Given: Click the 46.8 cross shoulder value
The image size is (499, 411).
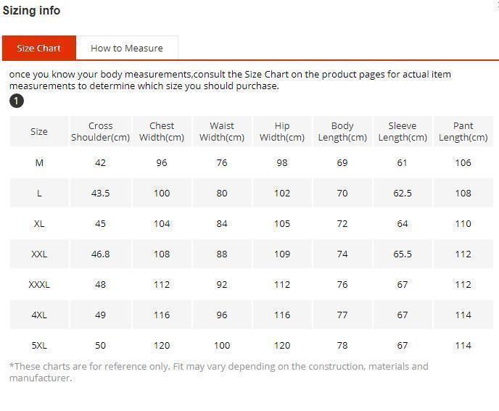Looking at the screenshot, I should [100, 254].
